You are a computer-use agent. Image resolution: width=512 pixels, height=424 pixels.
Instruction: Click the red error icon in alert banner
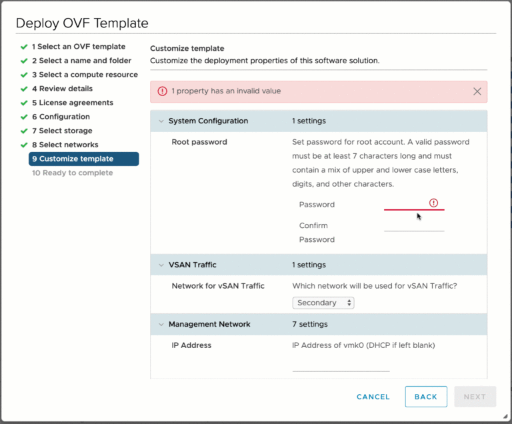[x=162, y=91]
